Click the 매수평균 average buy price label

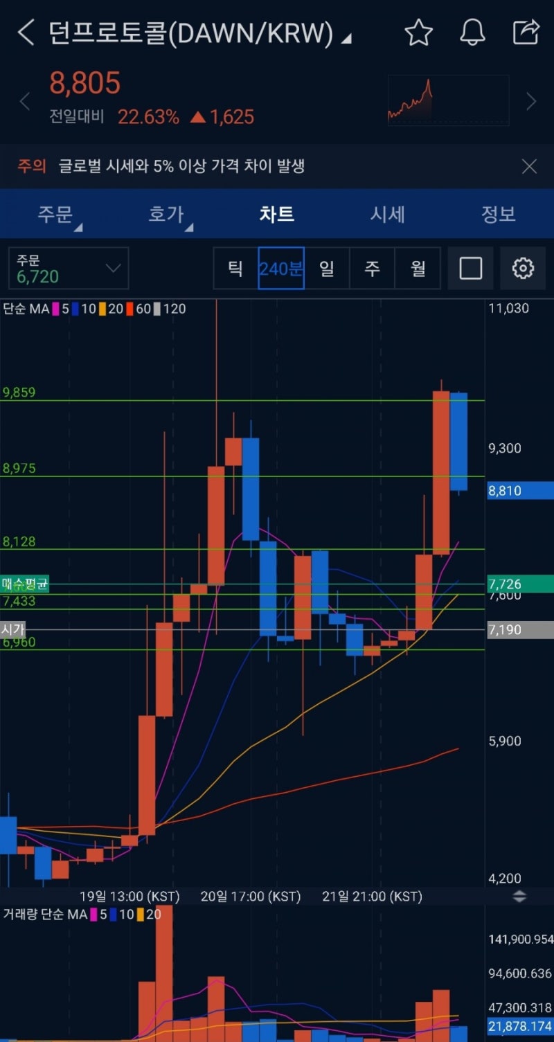click(x=24, y=584)
